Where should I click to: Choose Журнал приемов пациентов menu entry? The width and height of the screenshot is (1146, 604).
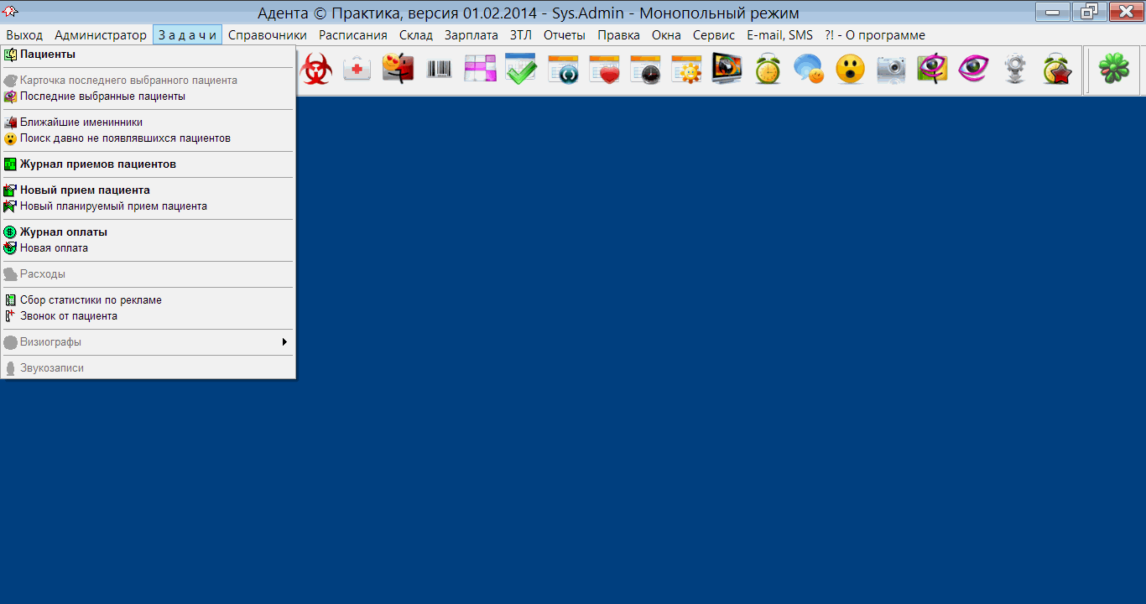coord(97,164)
